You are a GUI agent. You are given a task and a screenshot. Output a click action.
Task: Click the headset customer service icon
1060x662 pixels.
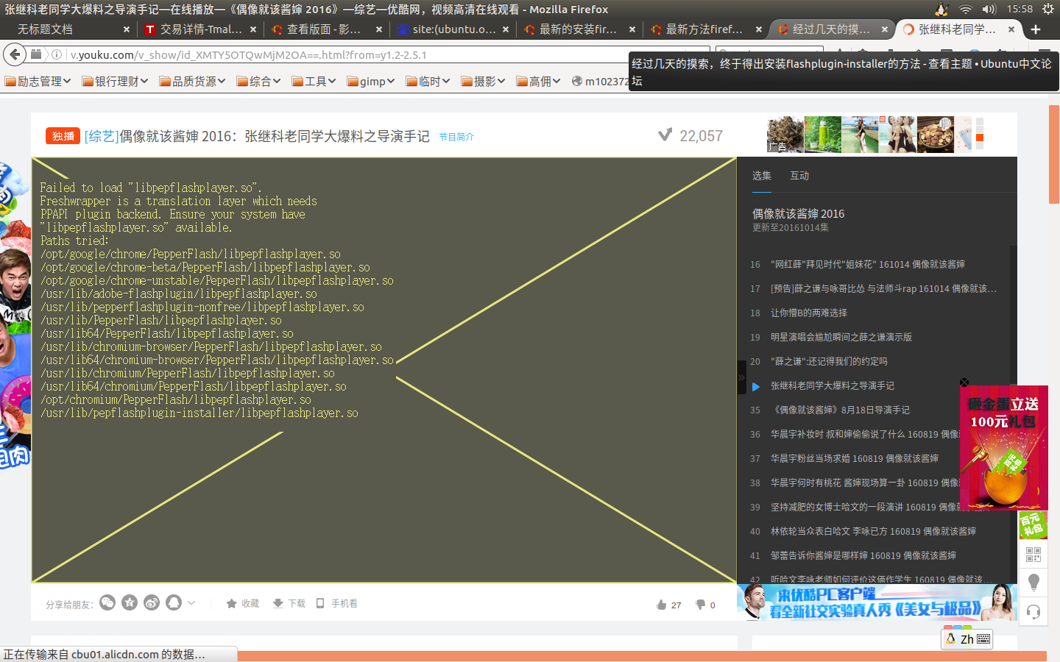(x=1033, y=612)
